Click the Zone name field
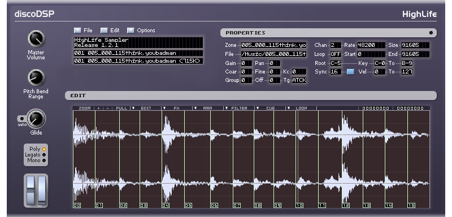This screenshot has height=217, width=452. pos(273,45)
